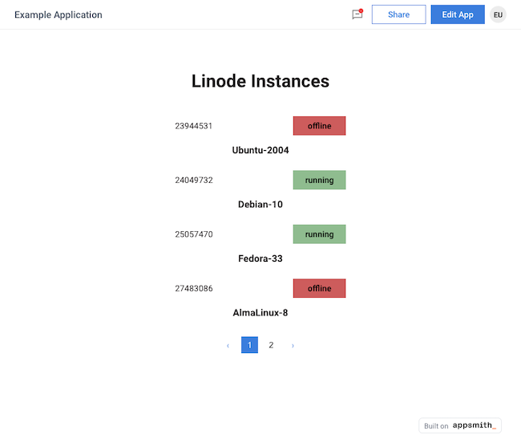Click the Example Application title
This screenshot has height=443, width=521.
click(59, 14)
